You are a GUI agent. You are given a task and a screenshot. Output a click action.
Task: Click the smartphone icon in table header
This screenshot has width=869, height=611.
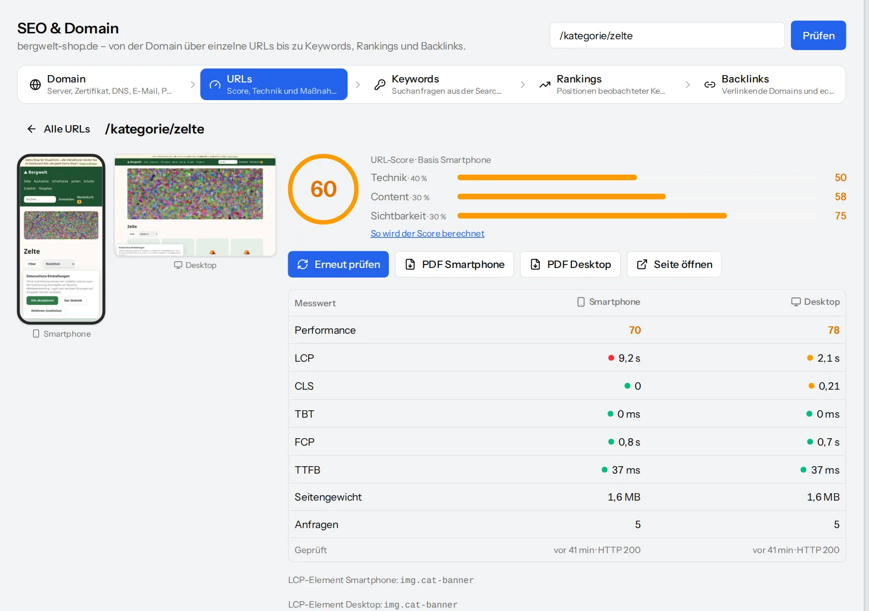click(x=581, y=302)
